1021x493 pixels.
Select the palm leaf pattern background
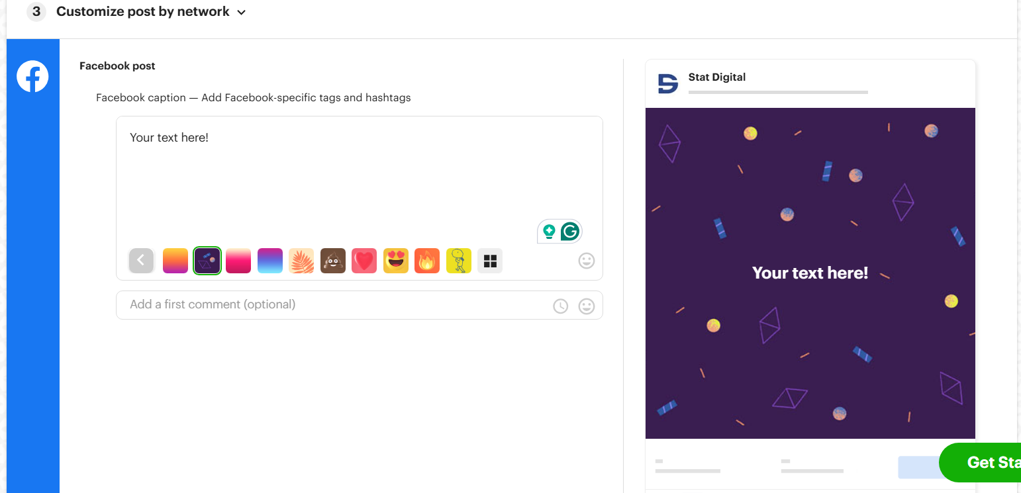tap(301, 261)
